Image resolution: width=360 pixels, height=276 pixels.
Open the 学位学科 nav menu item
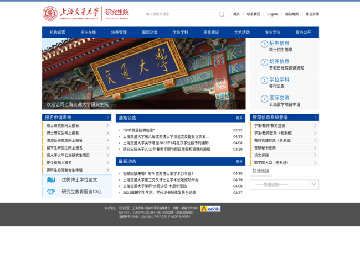pyautogui.click(x=181, y=32)
